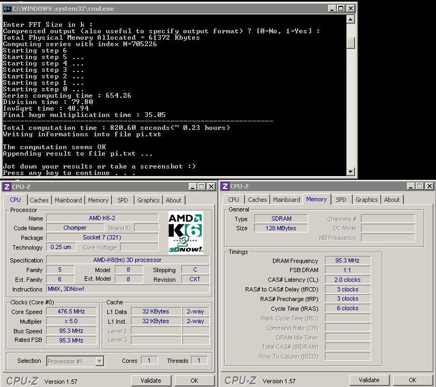Switch to CPU tab in right CPU-Z window

point(234,200)
